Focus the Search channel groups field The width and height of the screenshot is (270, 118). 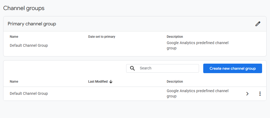162,68
